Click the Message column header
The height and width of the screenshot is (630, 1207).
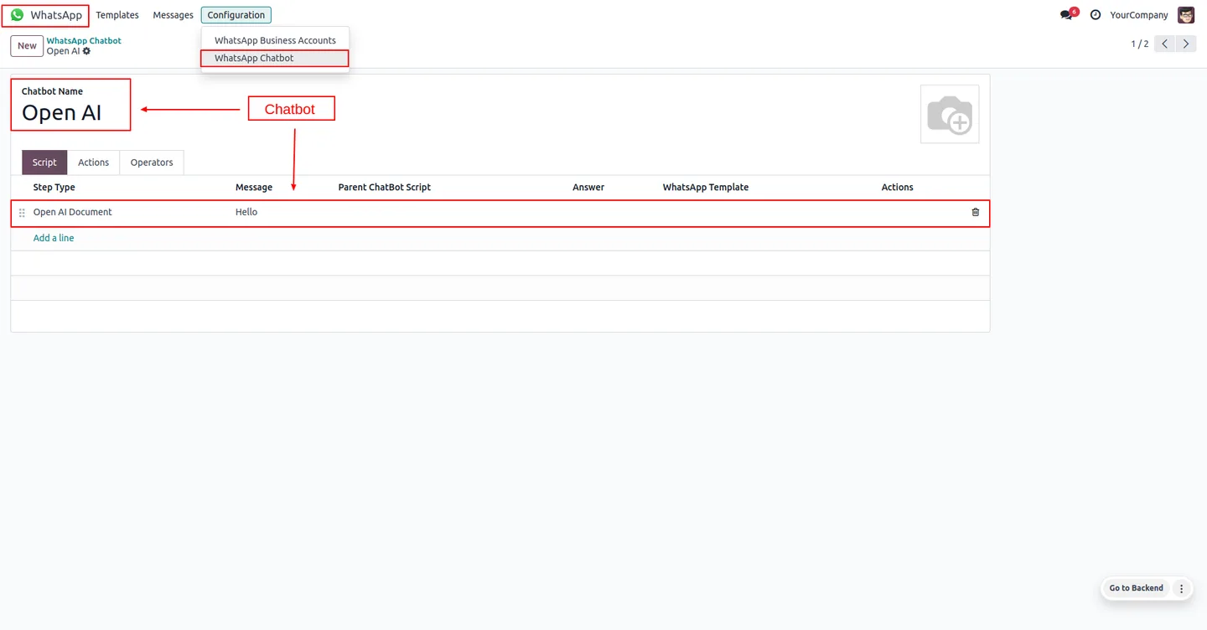pos(254,187)
